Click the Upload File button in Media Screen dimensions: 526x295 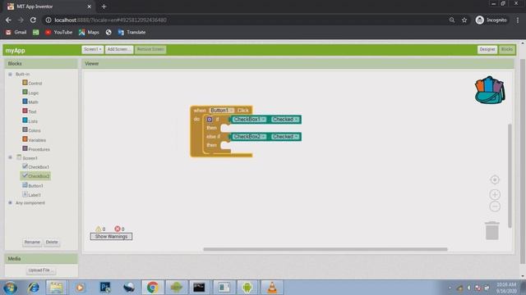41,270
